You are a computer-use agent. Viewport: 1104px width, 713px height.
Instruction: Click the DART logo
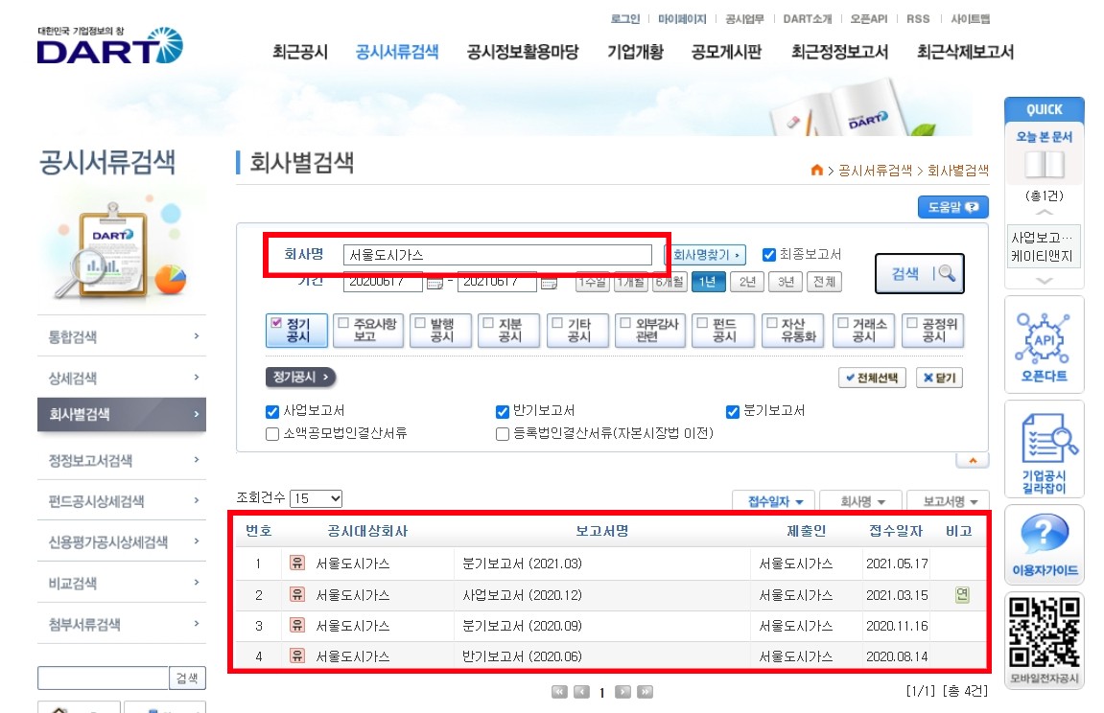coord(106,50)
